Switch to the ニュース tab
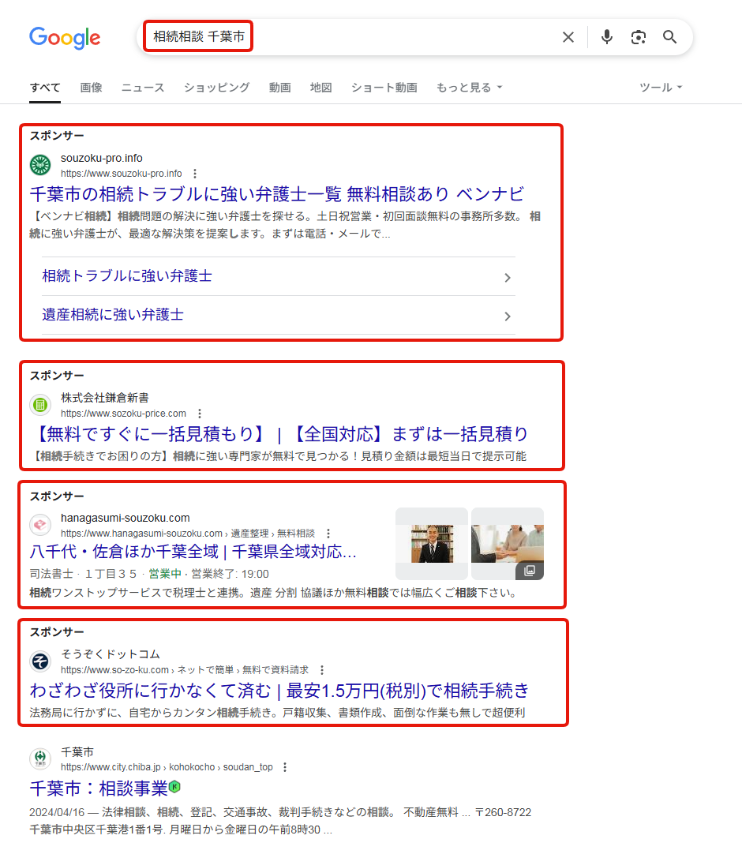Image resolution: width=742 pixels, height=854 pixels. pos(143,88)
